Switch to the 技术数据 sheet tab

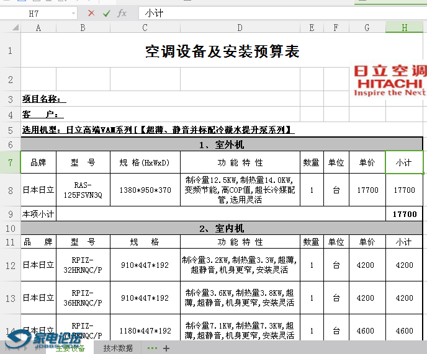click(118, 348)
